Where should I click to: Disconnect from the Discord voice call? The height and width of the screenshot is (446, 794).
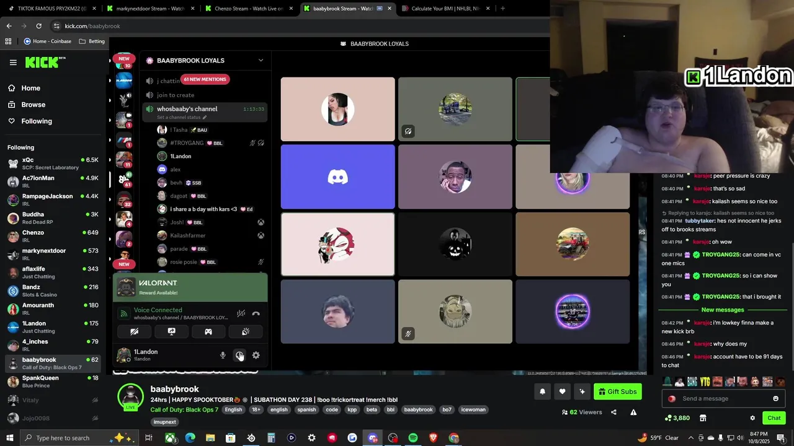[x=256, y=313]
